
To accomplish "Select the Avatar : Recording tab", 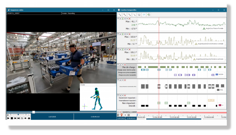I will 68,13.
